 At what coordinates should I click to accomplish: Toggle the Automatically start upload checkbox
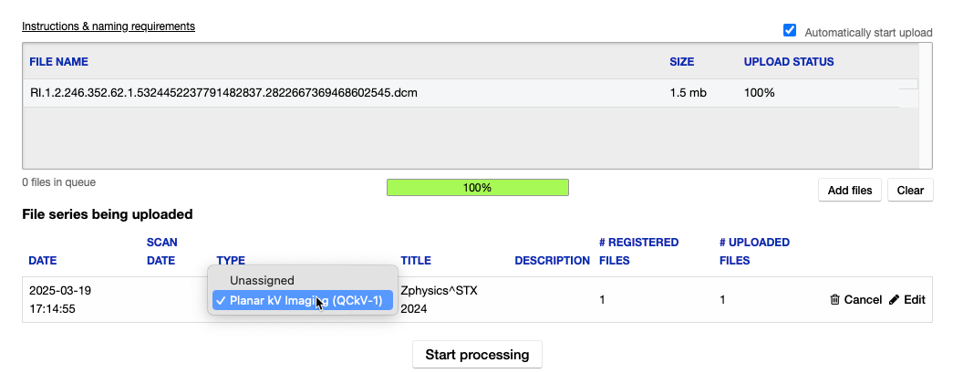coord(790,31)
